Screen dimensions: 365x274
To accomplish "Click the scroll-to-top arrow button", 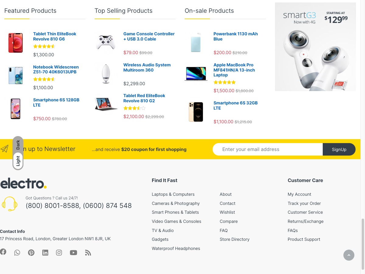I will (349, 255).
